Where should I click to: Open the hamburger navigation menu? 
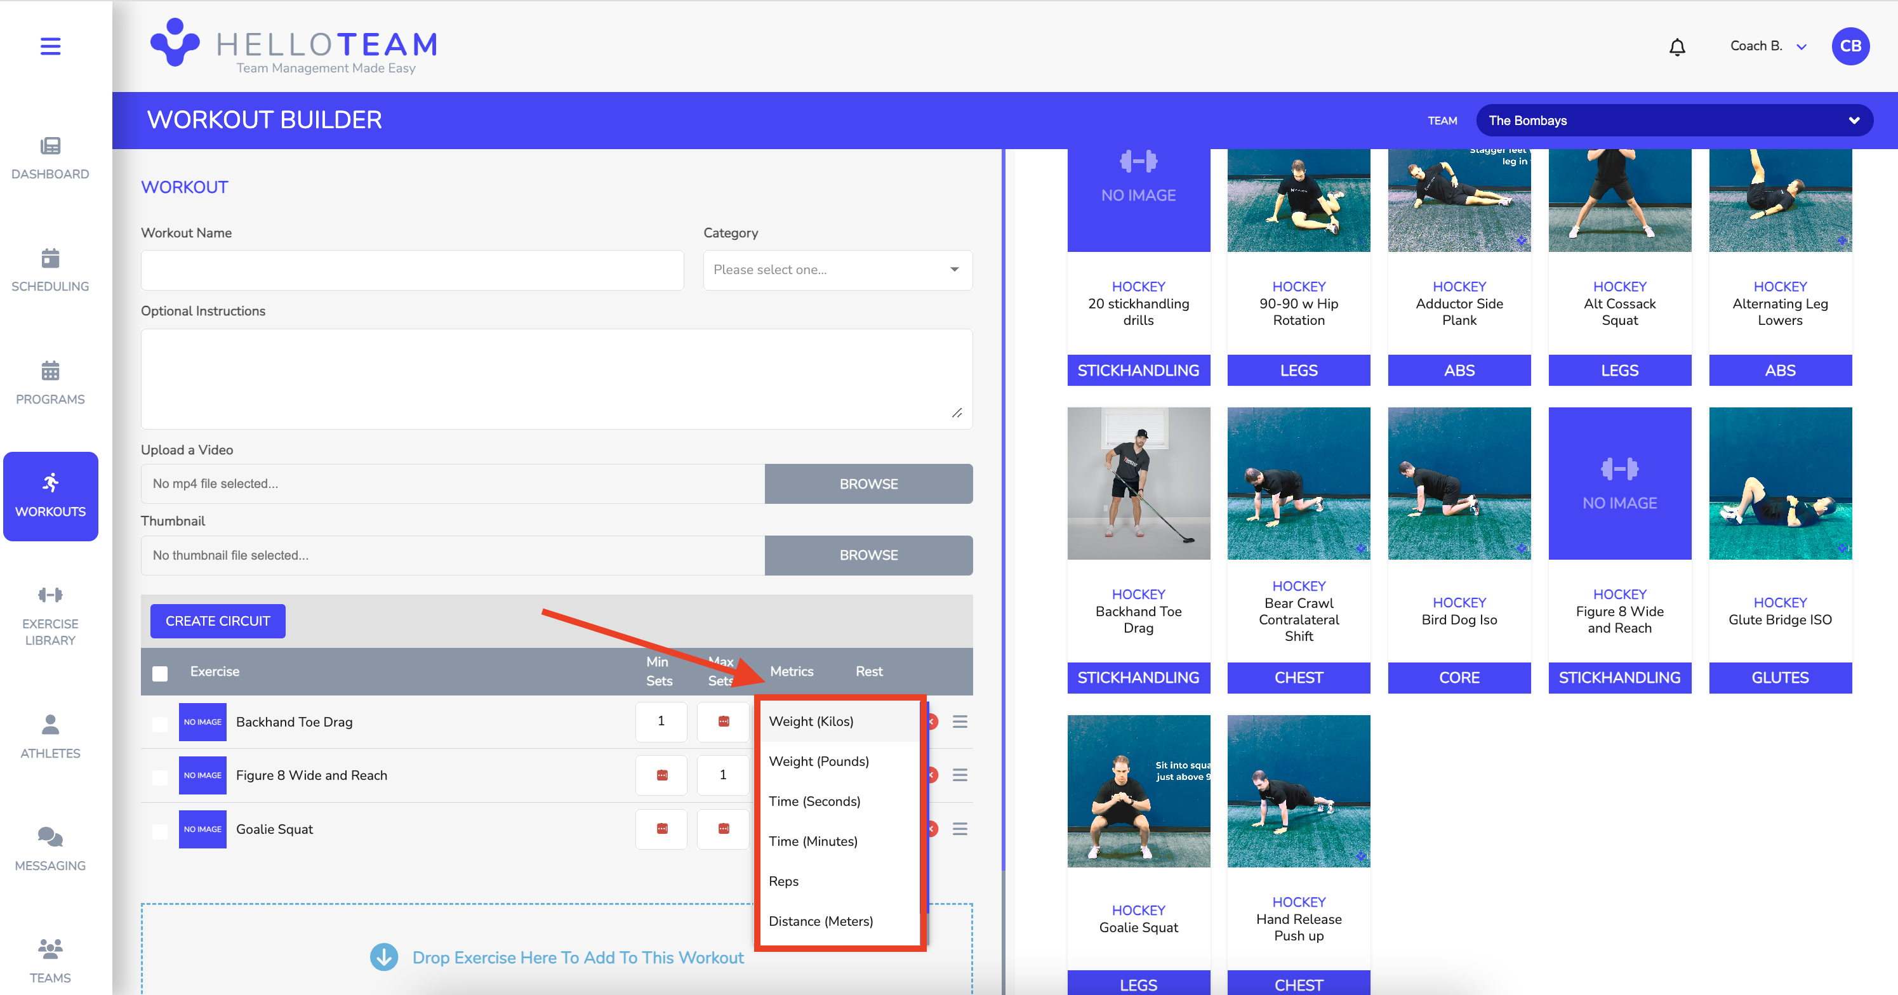(50, 46)
